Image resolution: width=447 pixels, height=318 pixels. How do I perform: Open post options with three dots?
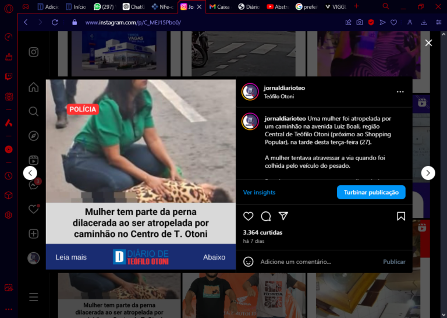[x=400, y=92]
